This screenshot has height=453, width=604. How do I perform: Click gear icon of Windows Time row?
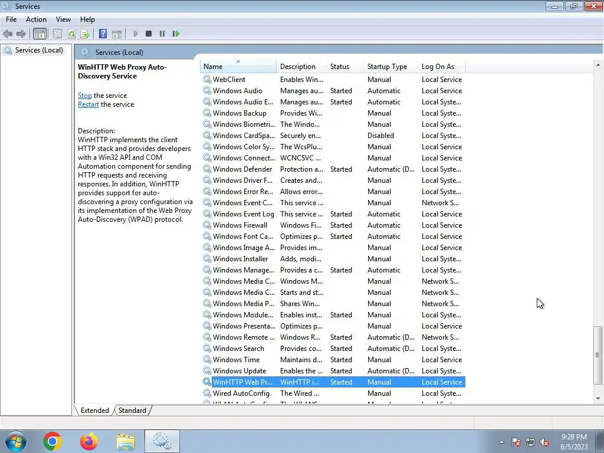207,359
